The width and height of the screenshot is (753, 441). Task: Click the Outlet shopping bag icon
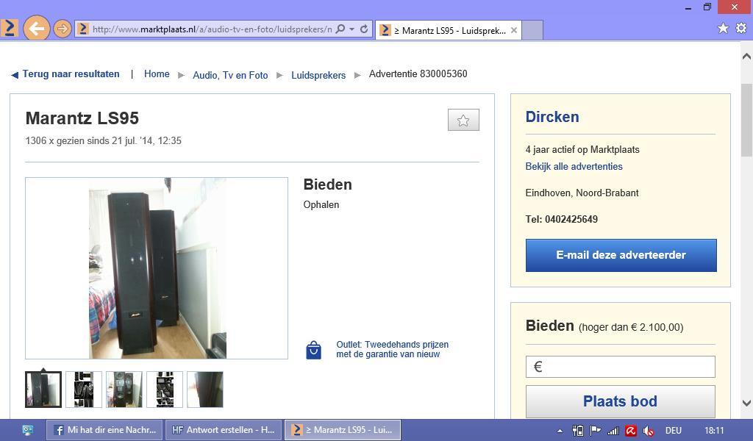click(x=313, y=350)
